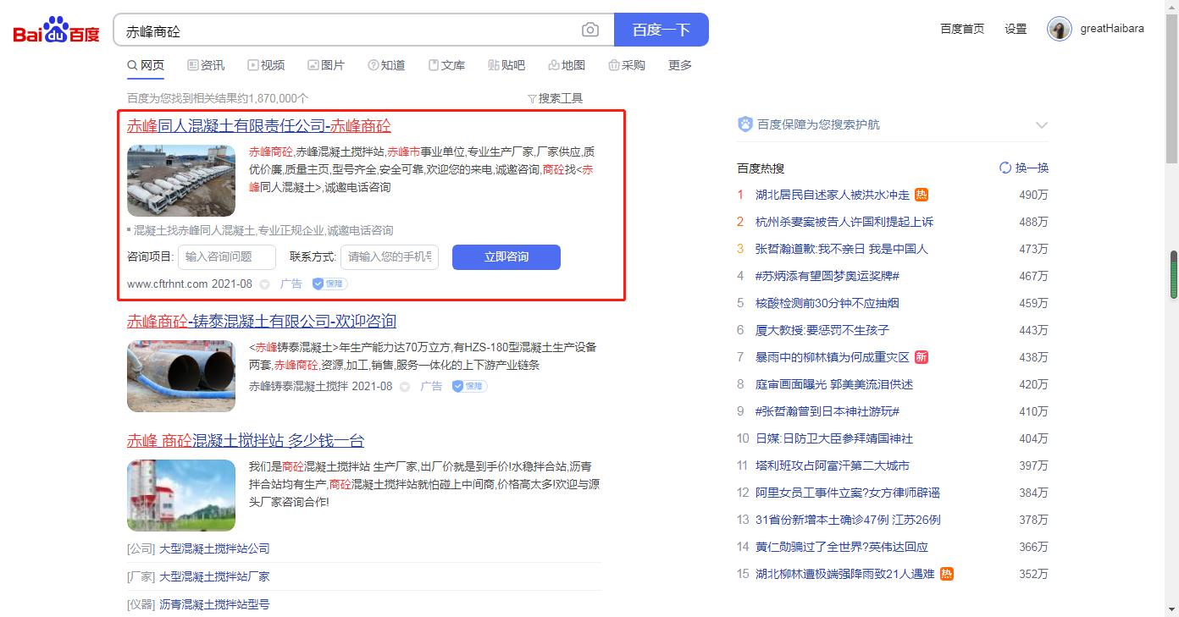Focus the 咨询项目 input field
Screen dimensions: 1179x617
point(227,257)
